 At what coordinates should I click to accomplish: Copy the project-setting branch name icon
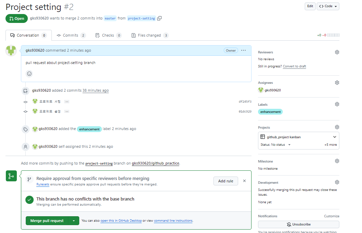click(159, 18)
